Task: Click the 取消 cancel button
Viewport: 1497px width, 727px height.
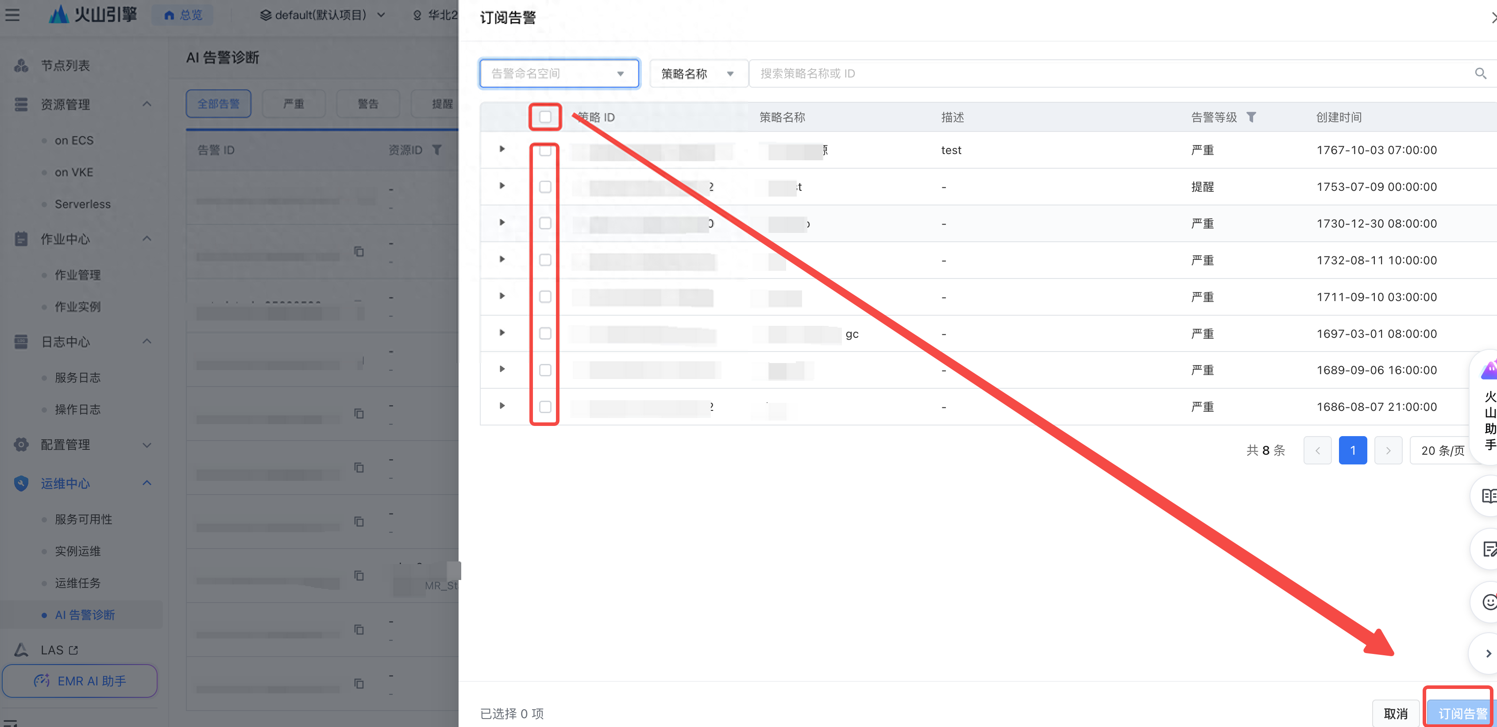Action: tap(1395, 713)
